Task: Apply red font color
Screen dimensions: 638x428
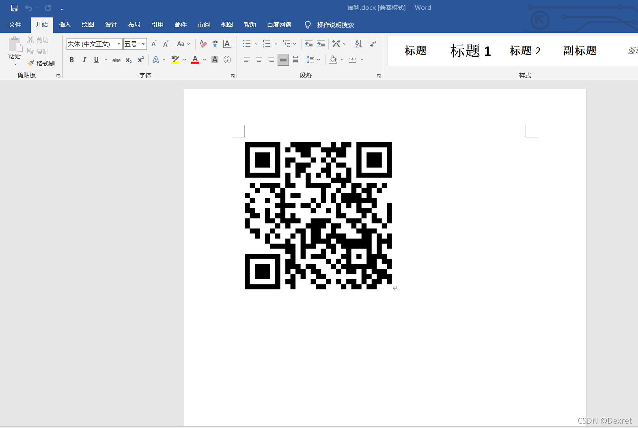Action: (195, 60)
